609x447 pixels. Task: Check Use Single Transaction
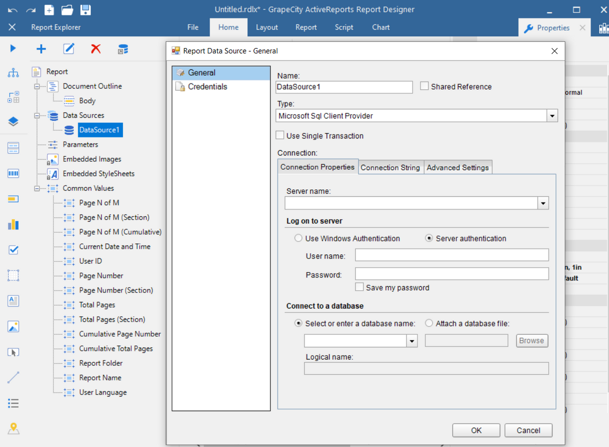(x=280, y=135)
